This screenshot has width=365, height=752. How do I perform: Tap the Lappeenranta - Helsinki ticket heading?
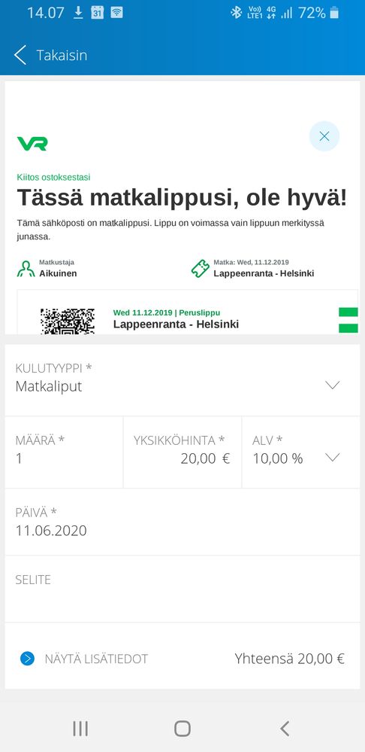click(176, 324)
